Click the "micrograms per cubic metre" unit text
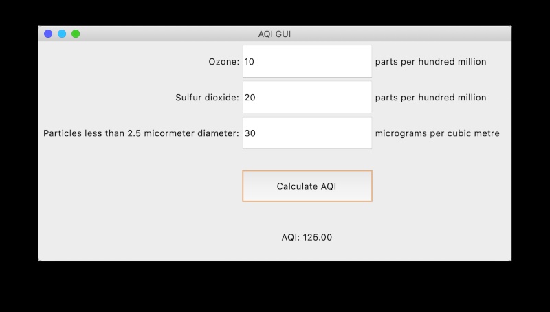This screenshot has height=312, width=550. point(437,133)
